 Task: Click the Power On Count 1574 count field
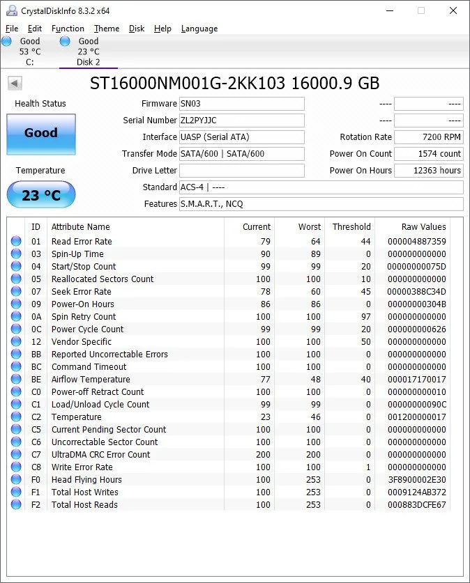click(x=429, y=154)
